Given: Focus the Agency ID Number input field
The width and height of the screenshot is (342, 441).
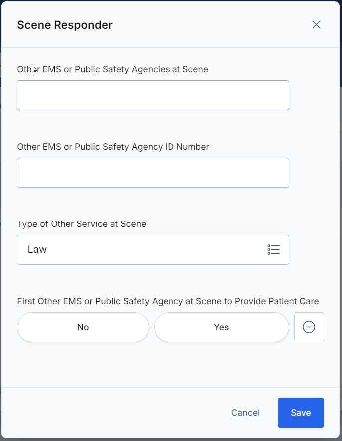Looking at the screenshot, I should (x=153, y=173).
